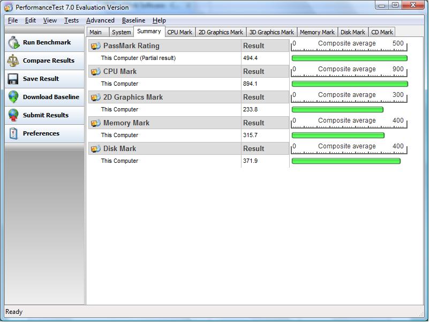The image size is (430, 323).
Task: Select the Disk Mark section header text
Action: pos(119,149)
